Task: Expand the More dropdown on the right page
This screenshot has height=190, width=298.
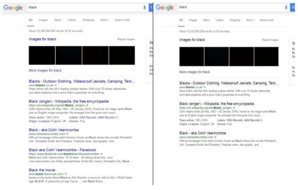Action: click(250, 20)
